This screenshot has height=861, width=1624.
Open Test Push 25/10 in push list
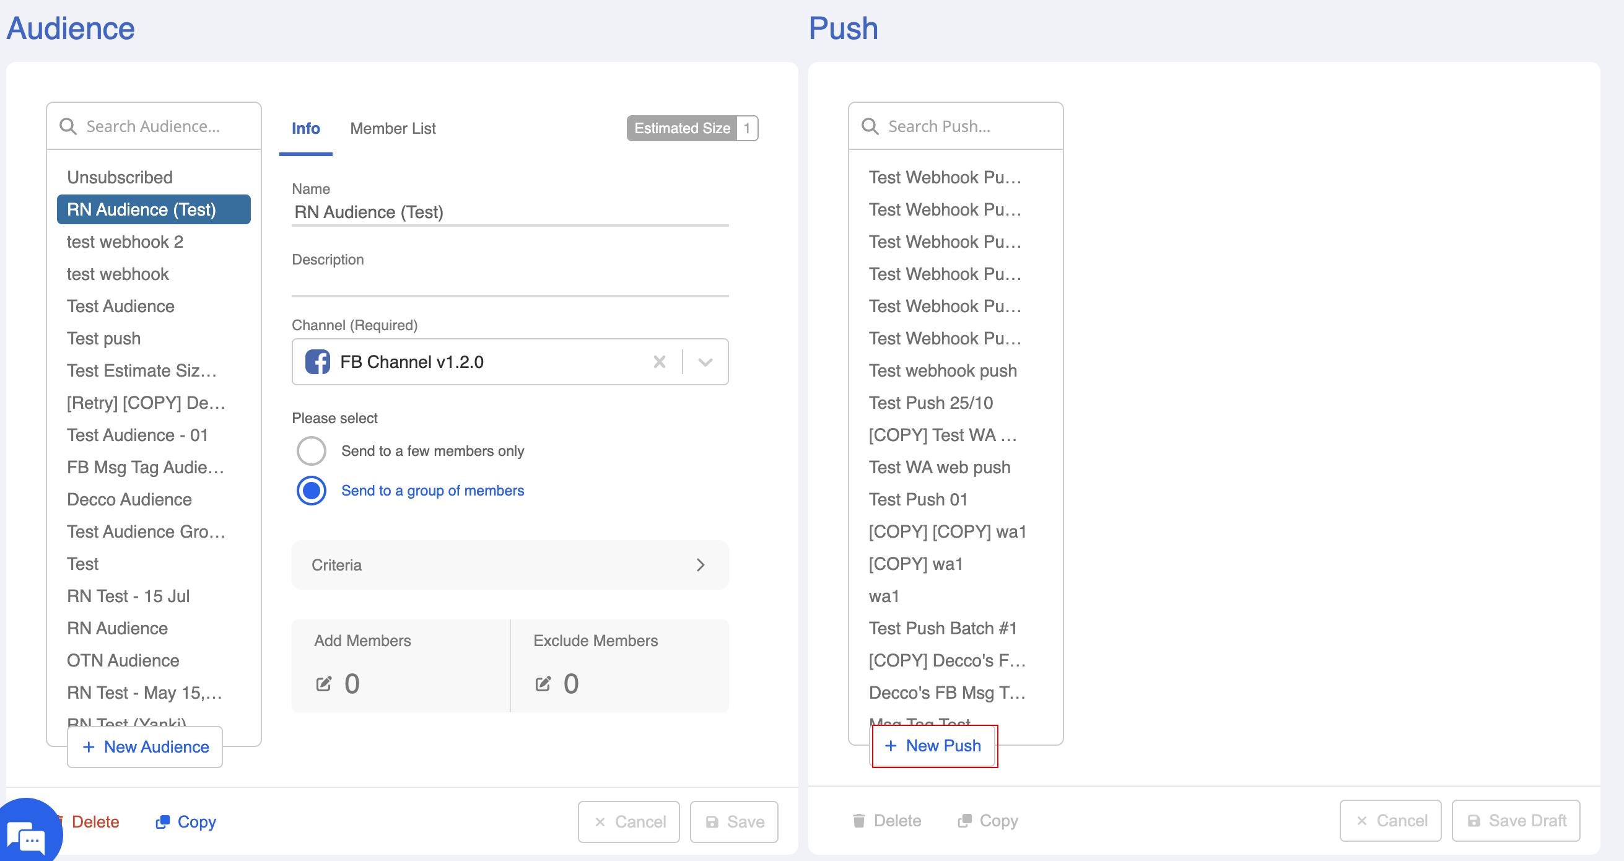point(930,403)
